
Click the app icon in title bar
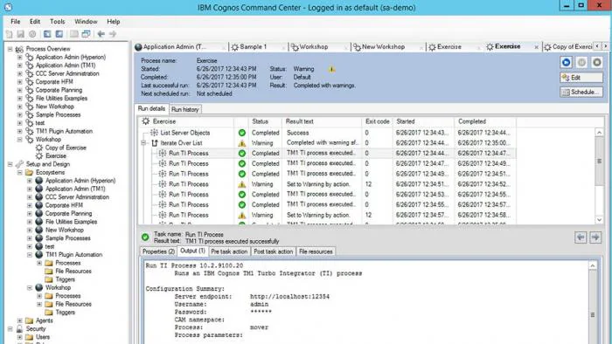(x=8, y=7)
